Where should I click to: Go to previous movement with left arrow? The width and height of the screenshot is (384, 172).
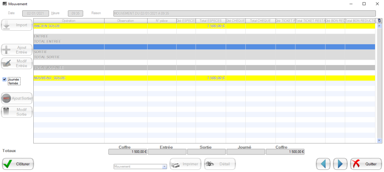coord(323,164)
